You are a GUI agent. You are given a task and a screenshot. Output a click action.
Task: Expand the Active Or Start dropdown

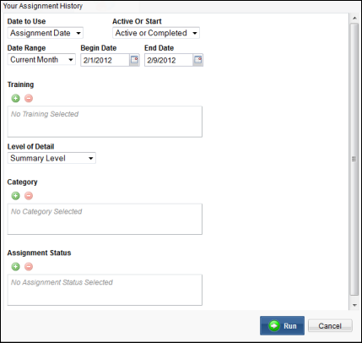156,33
